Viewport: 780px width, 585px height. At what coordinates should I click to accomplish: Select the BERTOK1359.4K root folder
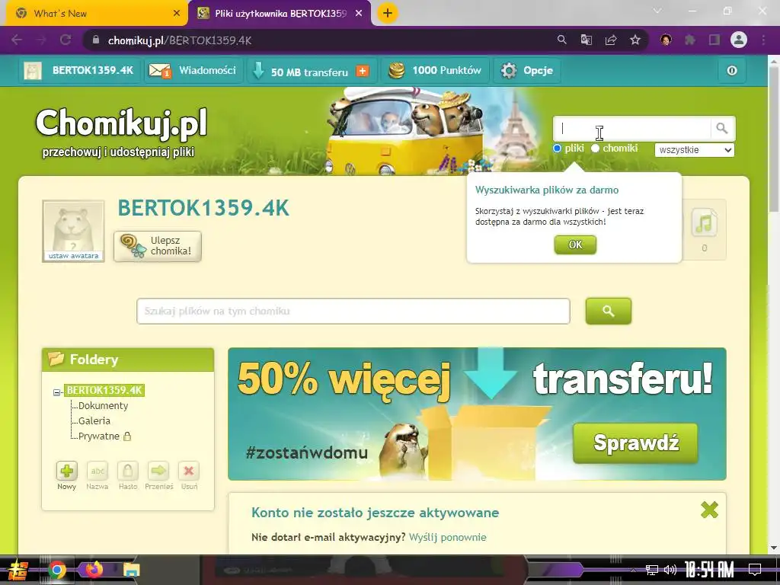[104, 390]
